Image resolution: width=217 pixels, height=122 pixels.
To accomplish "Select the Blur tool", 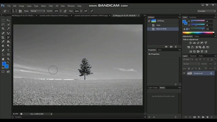I will (3, 46).
